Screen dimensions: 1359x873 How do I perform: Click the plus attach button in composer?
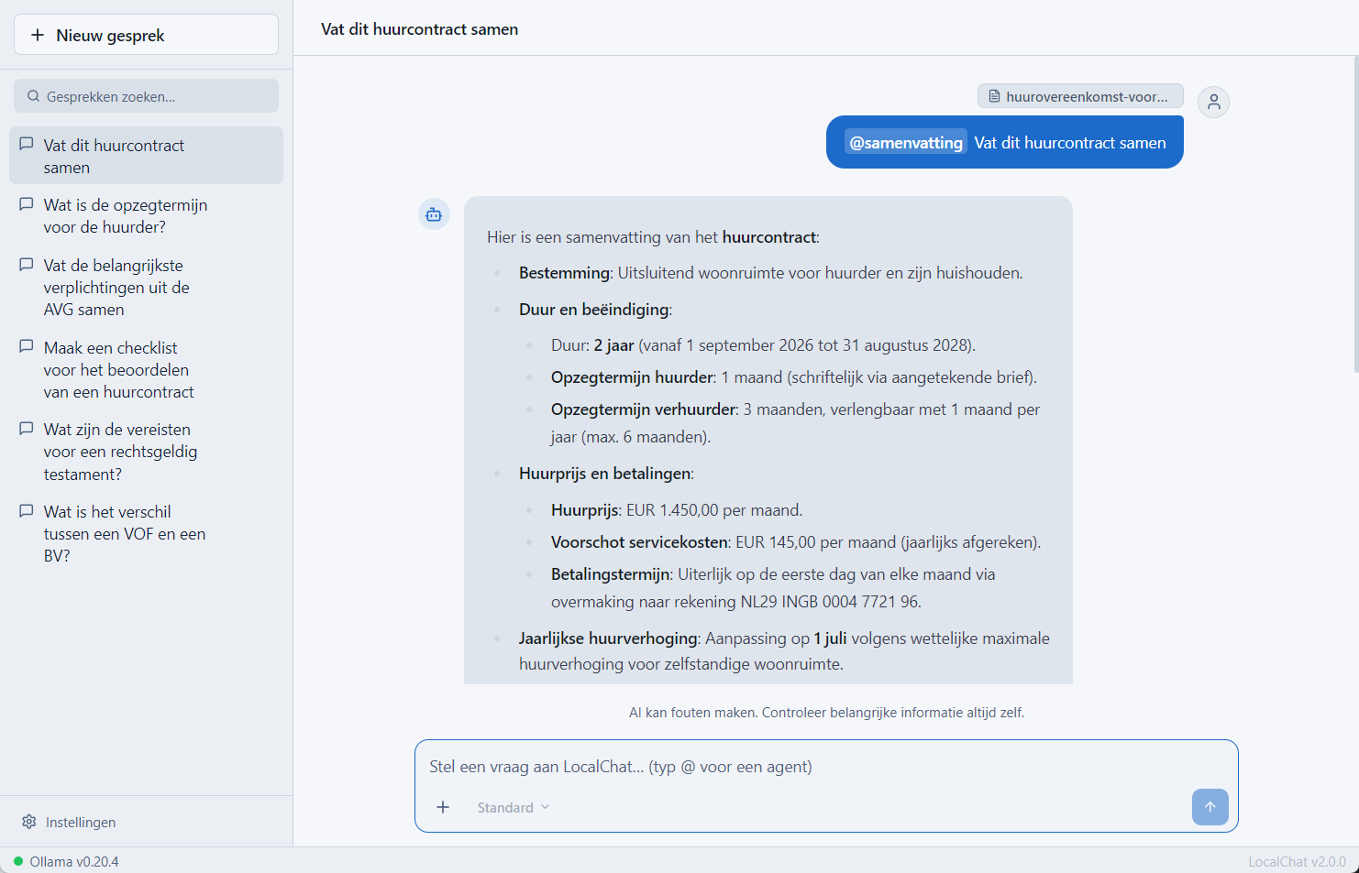[443, 807]
